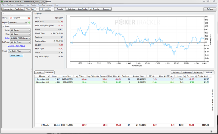Click December's -$60.86 My C Won value
218x134 pixels.
84,79
